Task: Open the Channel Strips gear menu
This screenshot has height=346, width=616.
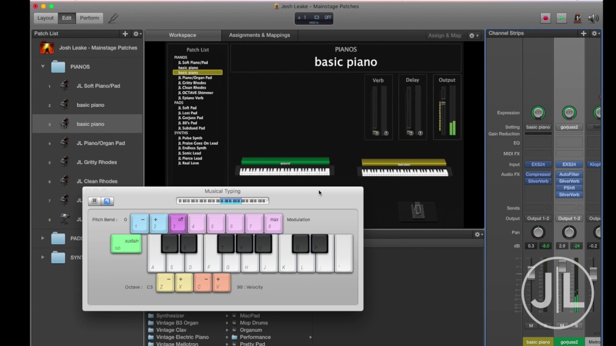Action: 595,33
